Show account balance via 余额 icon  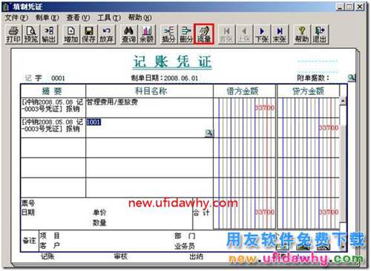point(146,34)
